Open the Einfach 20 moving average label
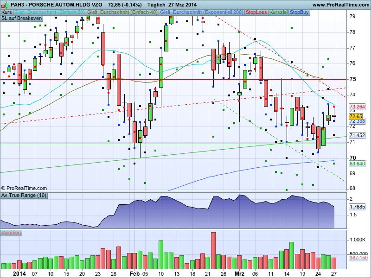Screen dimensions: 371x278 50,13
